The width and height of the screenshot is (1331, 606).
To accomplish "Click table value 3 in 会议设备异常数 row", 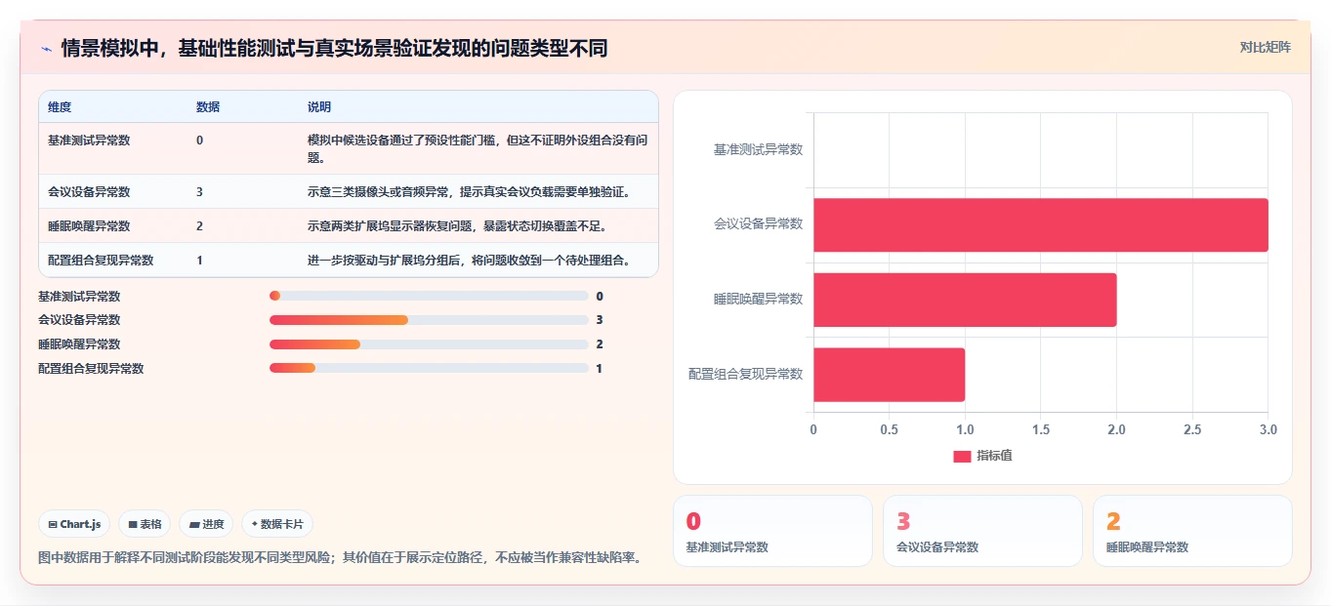I will pyautogui.click(x=199, y=191).
